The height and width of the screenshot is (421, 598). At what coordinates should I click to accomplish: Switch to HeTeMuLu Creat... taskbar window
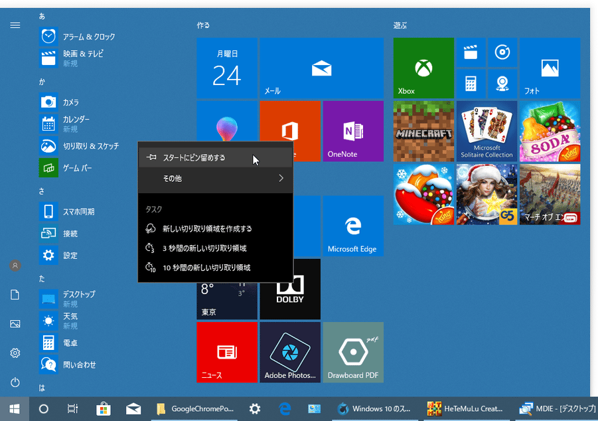(x=465, y=409)
